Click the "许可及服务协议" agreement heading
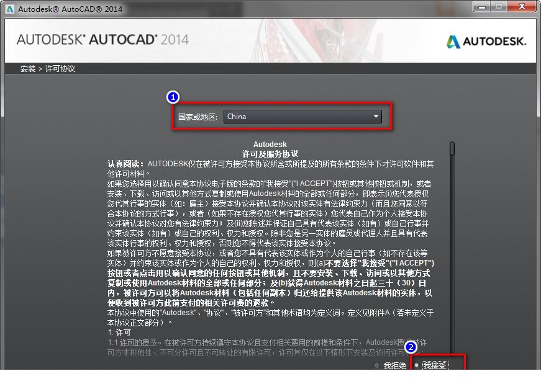This screenshot has height=384, width=541. (x=270, y=154)
